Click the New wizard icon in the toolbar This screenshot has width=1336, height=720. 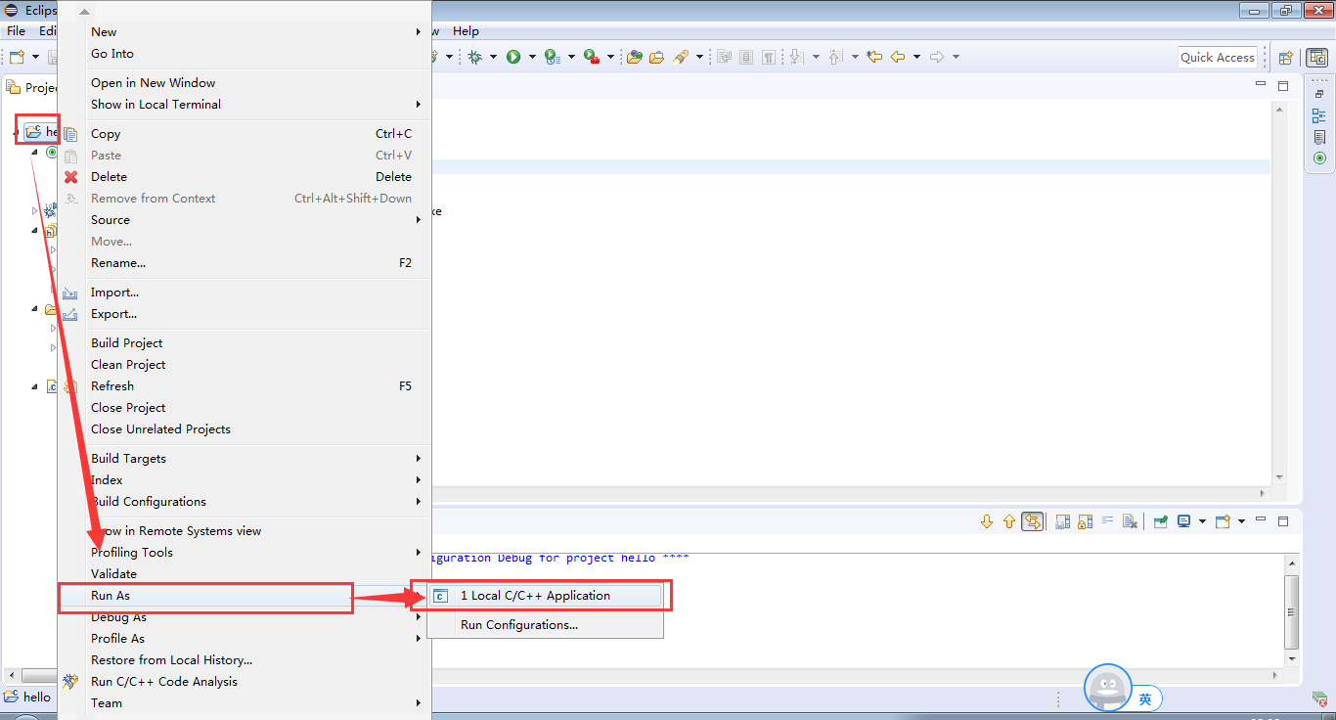[x=16, y=56]
